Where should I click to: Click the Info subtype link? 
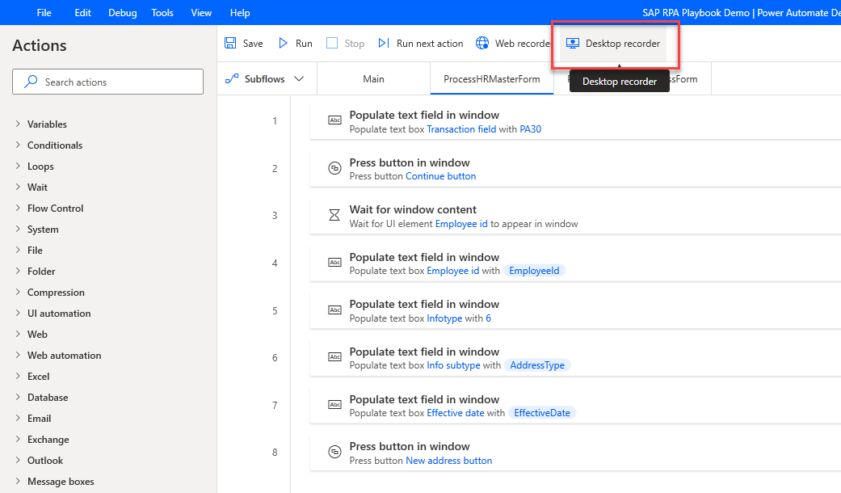453,365
